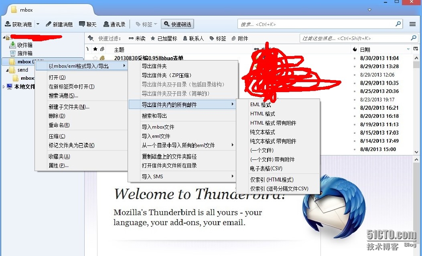Toggle the 已加星标 starred filter
Image resolution: width=422 pixels, height=256 pixels.
click(x=164, y=39)
